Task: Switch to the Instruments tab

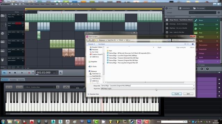Action: point(185,8)
